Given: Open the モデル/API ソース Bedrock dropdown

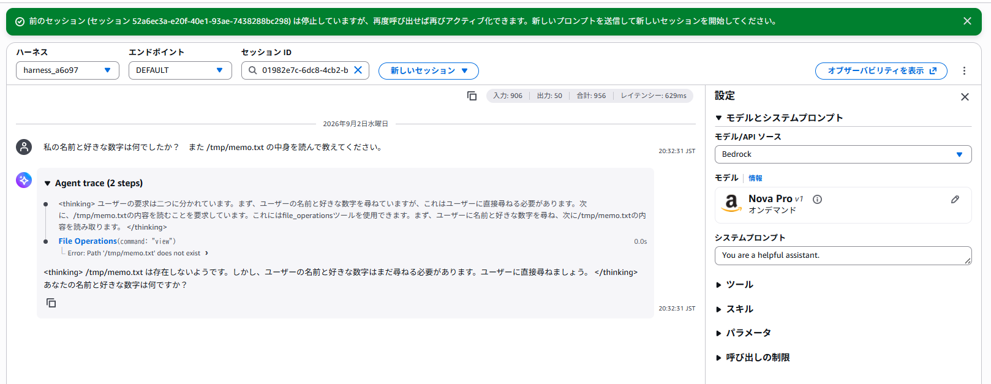Looking at the screenshot, I should [x=843, y=154].
